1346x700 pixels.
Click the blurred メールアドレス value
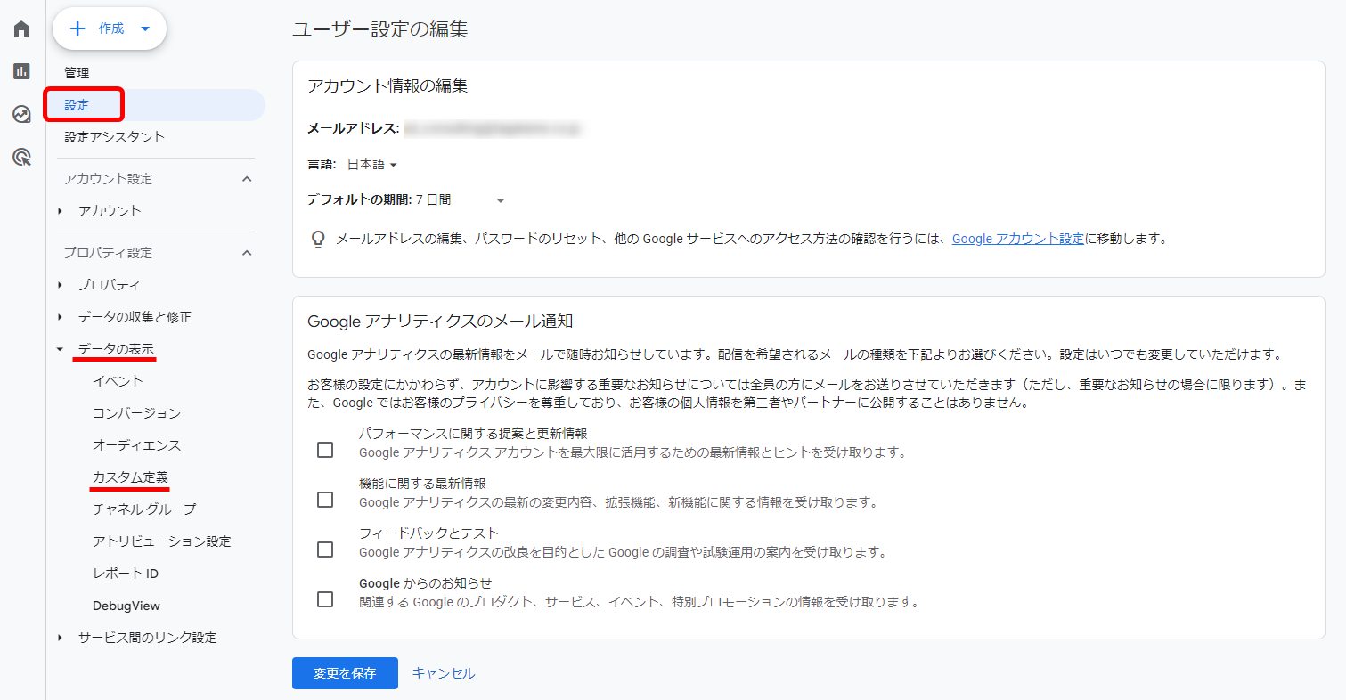(492, 129)
